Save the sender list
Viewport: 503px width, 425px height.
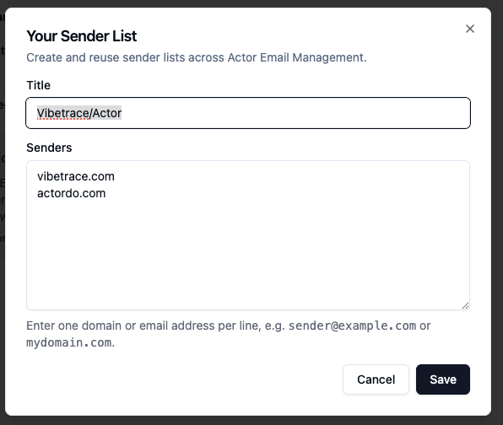pyautogui.click(x=443, y=379)
